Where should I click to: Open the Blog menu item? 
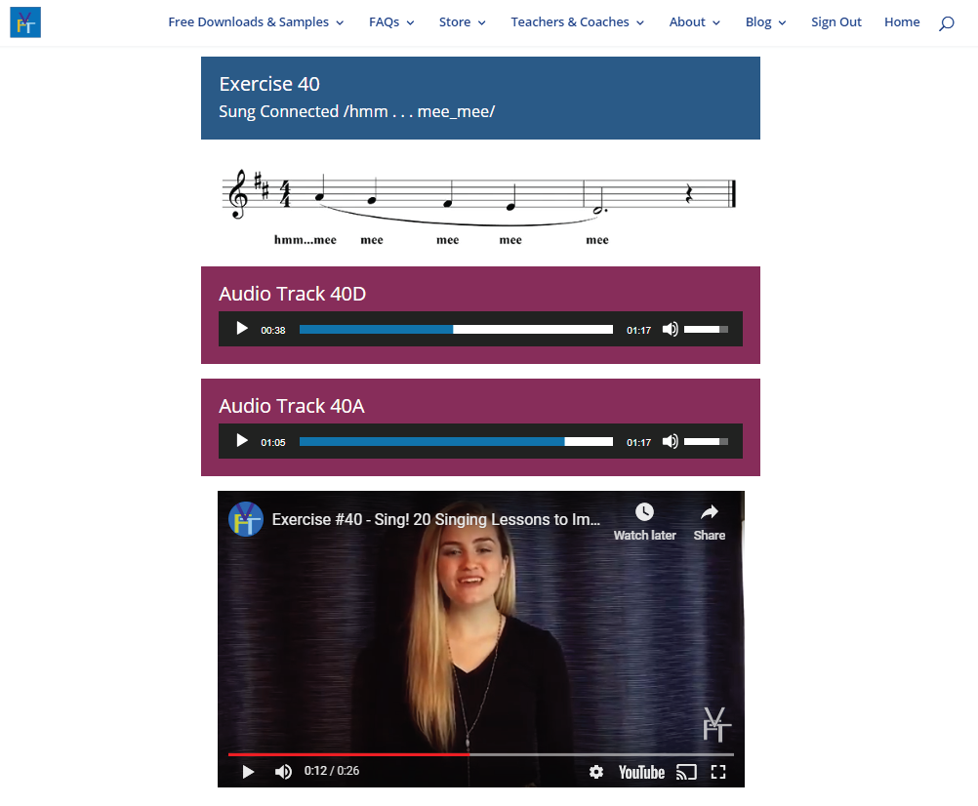coord(765,22)
